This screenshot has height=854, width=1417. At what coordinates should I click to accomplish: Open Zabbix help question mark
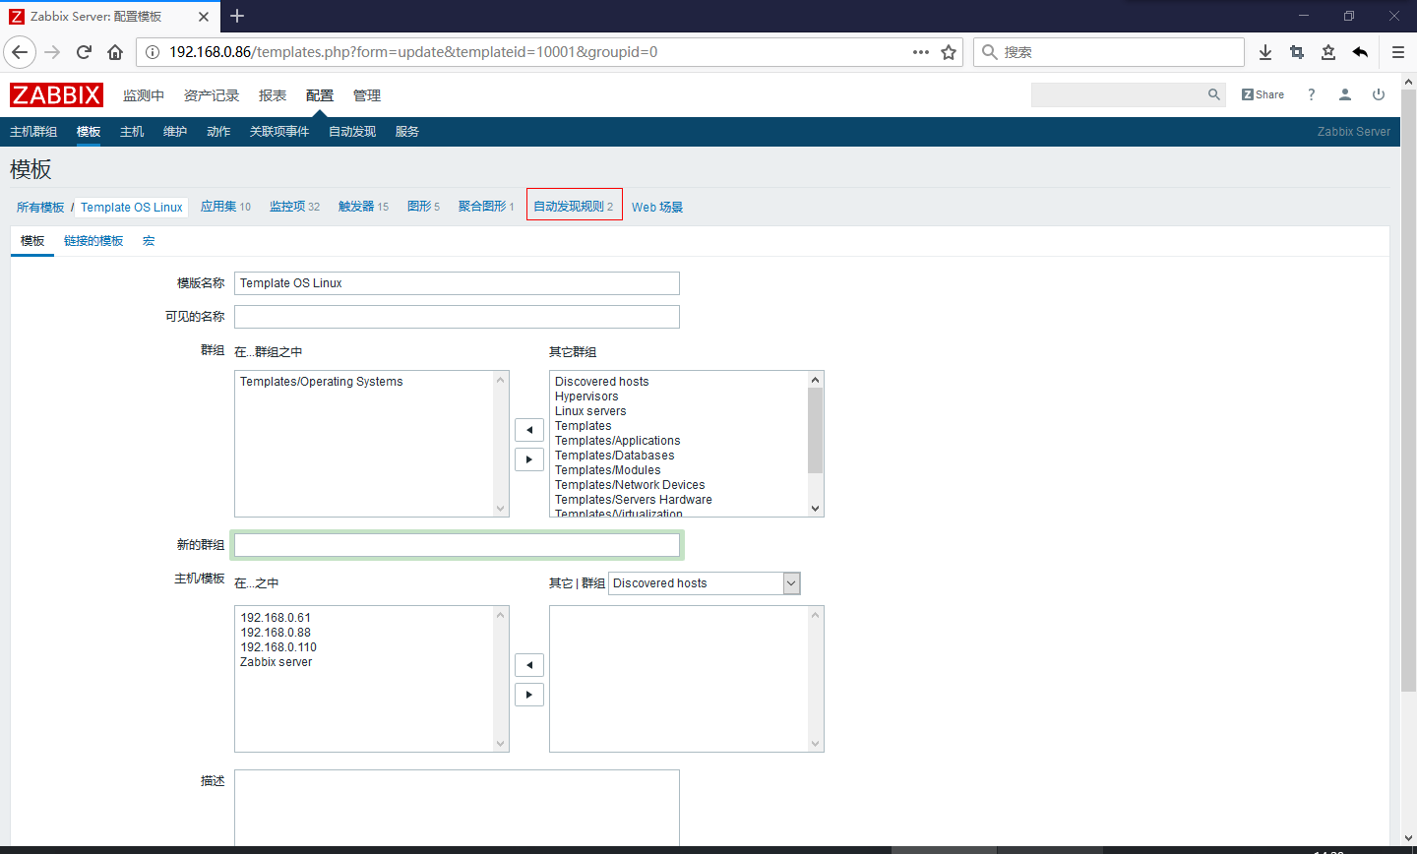[x=1311, y=94]
